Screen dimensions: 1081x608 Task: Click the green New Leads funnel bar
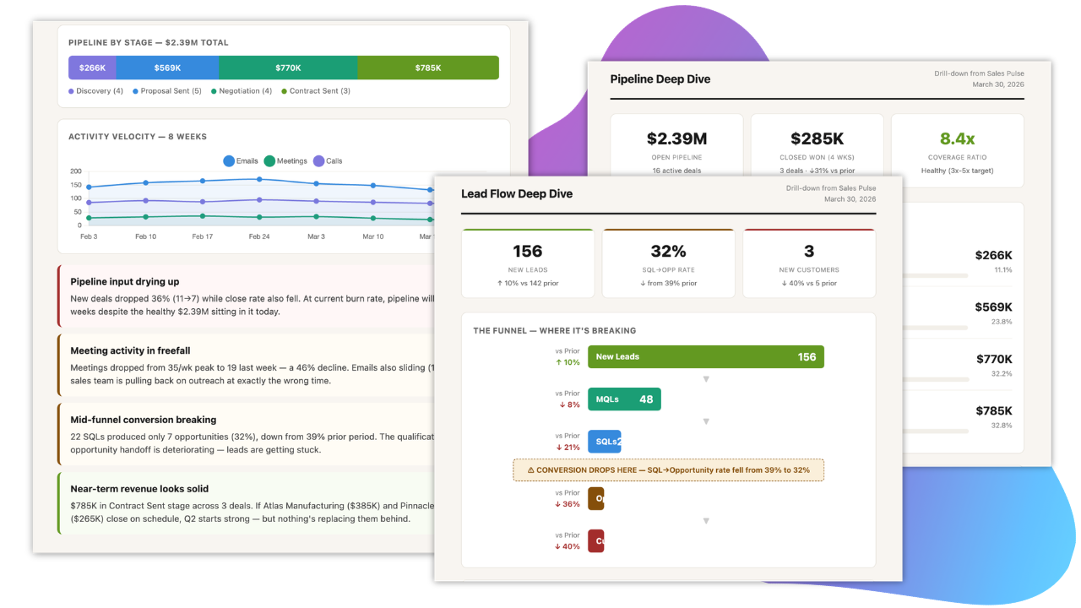705,356
